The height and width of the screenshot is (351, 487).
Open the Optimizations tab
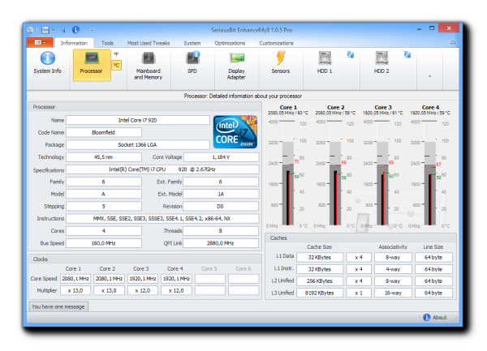(x=230, y=43)
